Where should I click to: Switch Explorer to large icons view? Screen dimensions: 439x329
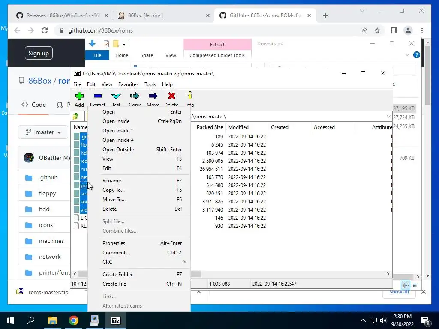point(415,285)
